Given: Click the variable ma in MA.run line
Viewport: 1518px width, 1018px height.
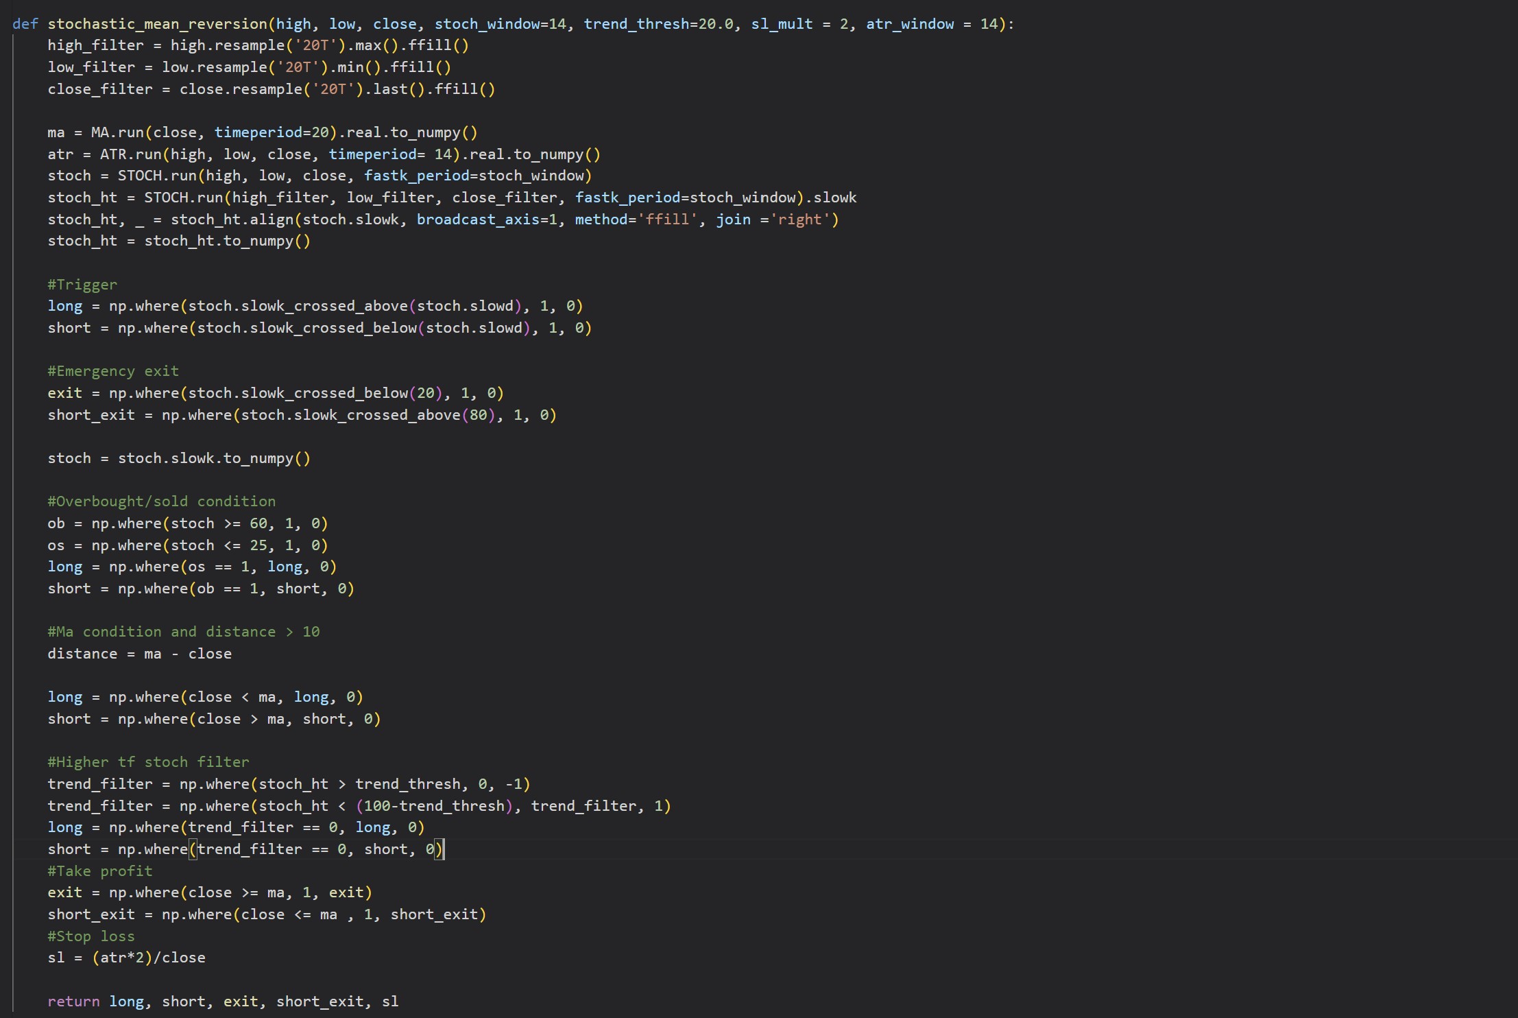Looking at the screenshot, I should 56,132.
